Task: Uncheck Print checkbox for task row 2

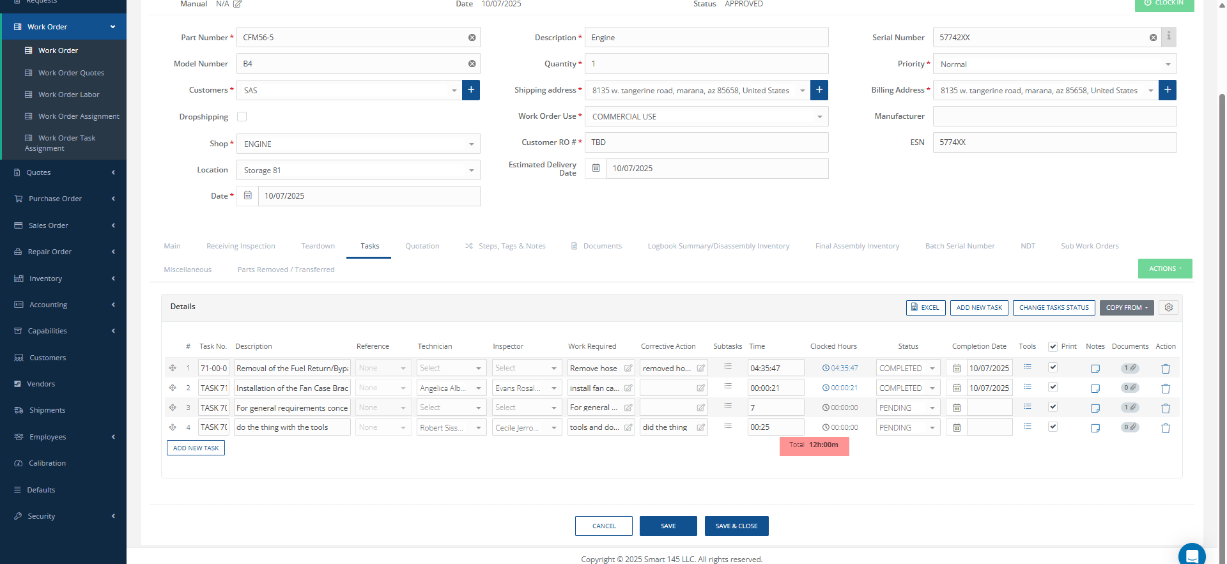Action: click(x=1053, y=387)
